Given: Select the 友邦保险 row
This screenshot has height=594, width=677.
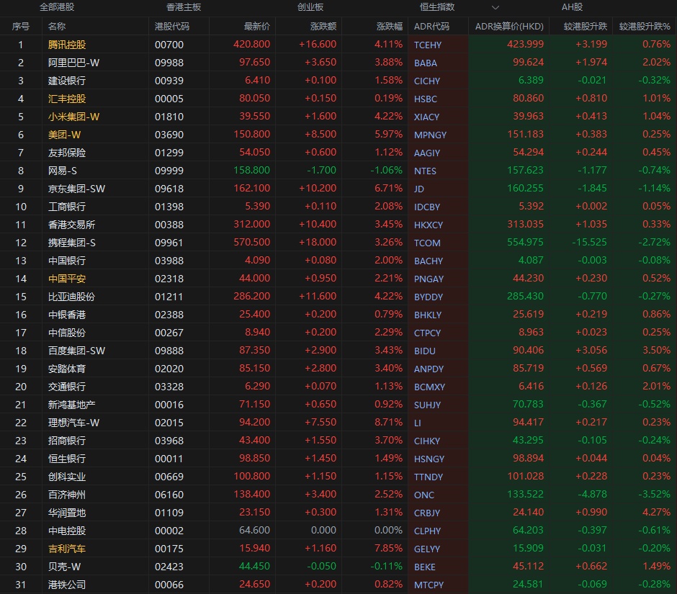Looking at the screenshot, I should click(338, 153).
